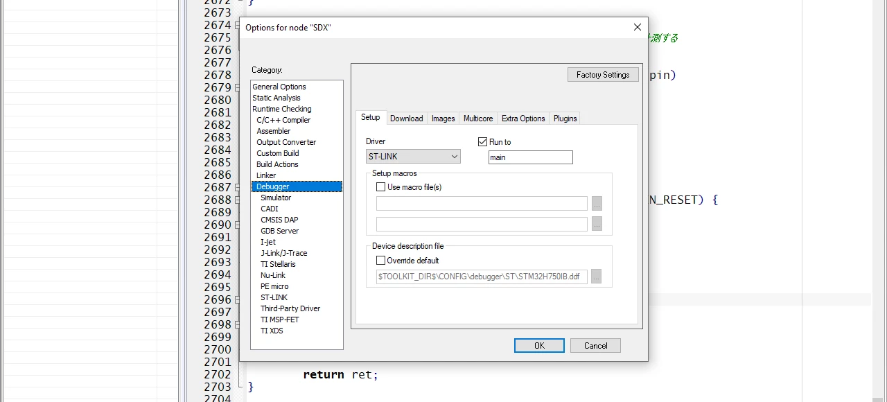Screen dimensions: 887x402
Task: Select Static Analysis category
Action: click(x=276, y=98)
